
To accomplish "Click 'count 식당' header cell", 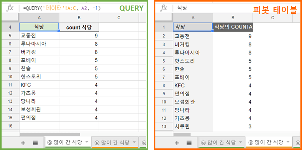I will coord(79,27).
